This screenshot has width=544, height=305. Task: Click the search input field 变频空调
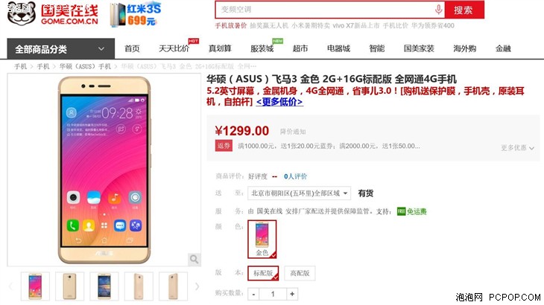[x=324, y=10]
